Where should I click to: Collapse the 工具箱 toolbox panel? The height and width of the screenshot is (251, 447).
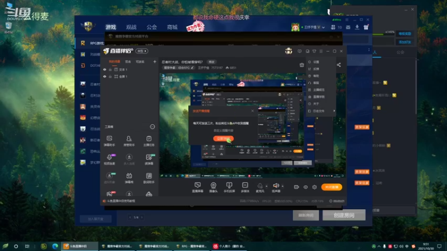click(x=152, y=127)
